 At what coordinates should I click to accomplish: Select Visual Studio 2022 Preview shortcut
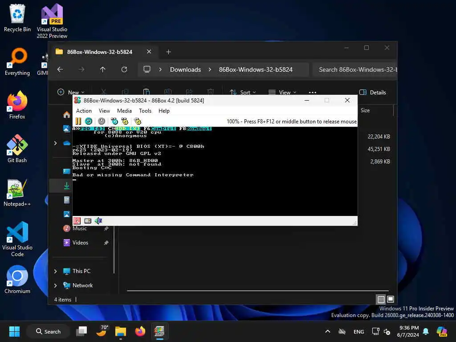[x=52, y=21]
